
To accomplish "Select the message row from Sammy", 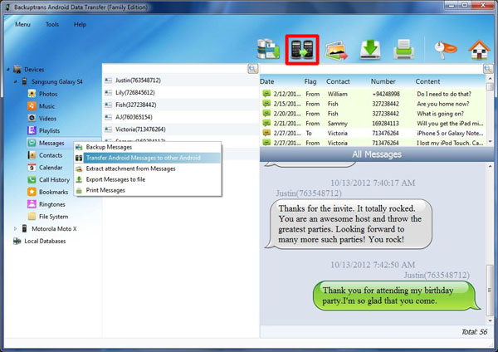I will pos(373,124).
